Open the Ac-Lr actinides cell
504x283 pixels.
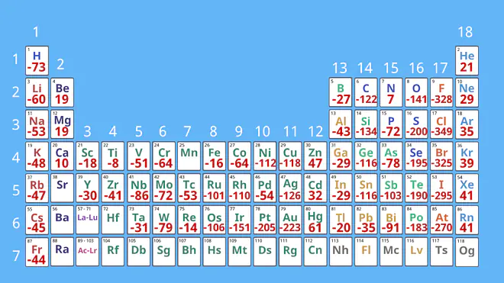[87, 252]
